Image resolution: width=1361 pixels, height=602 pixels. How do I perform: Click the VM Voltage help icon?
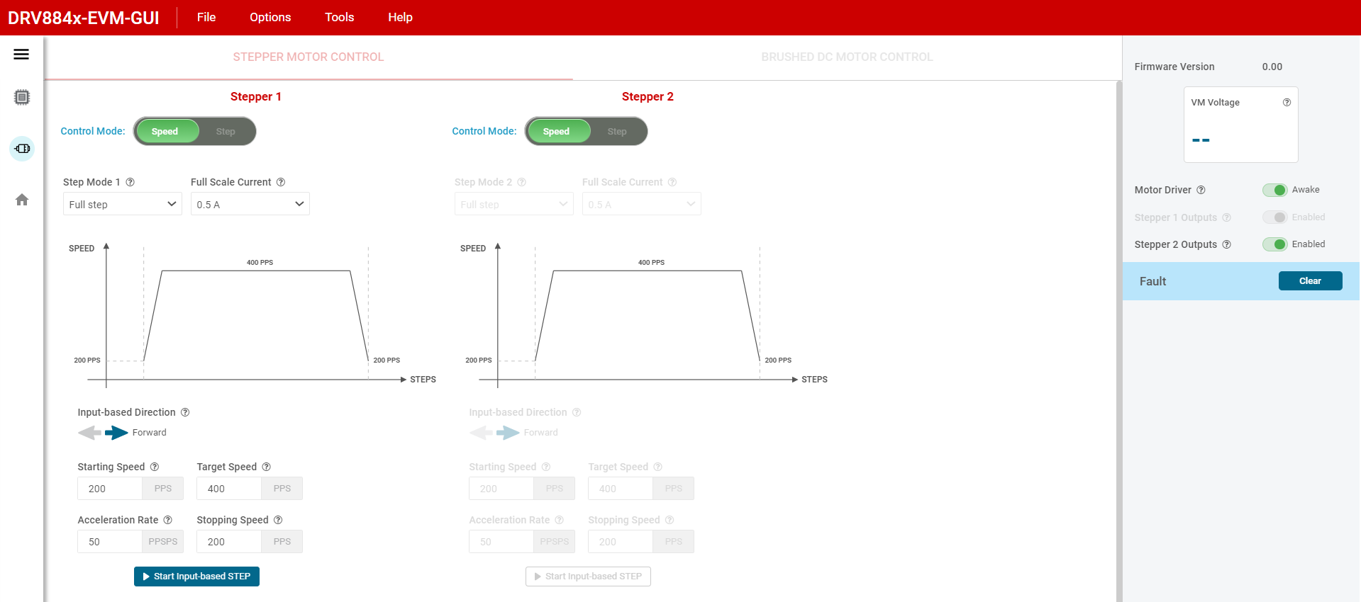click(1287, 103)
